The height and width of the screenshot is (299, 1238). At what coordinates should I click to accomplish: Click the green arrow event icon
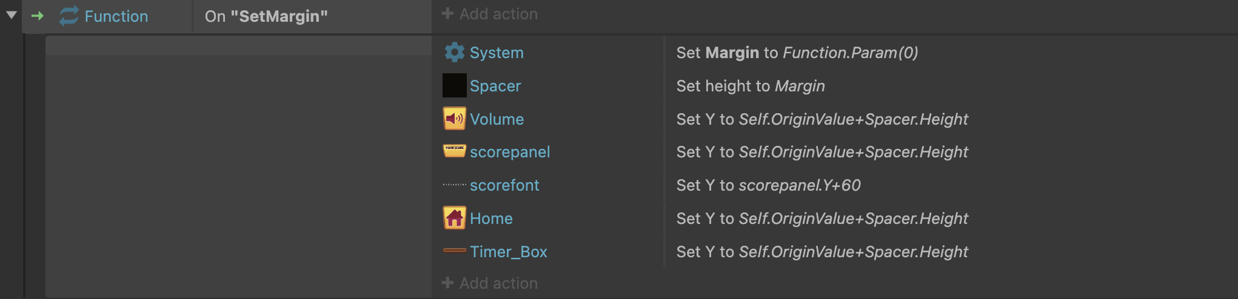pos(38,16)
